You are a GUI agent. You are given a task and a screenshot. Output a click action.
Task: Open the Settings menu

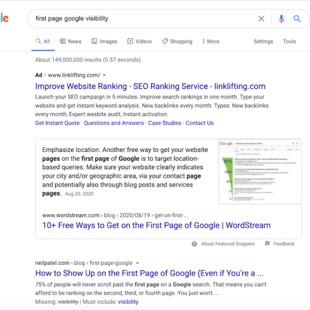[263, 41]
